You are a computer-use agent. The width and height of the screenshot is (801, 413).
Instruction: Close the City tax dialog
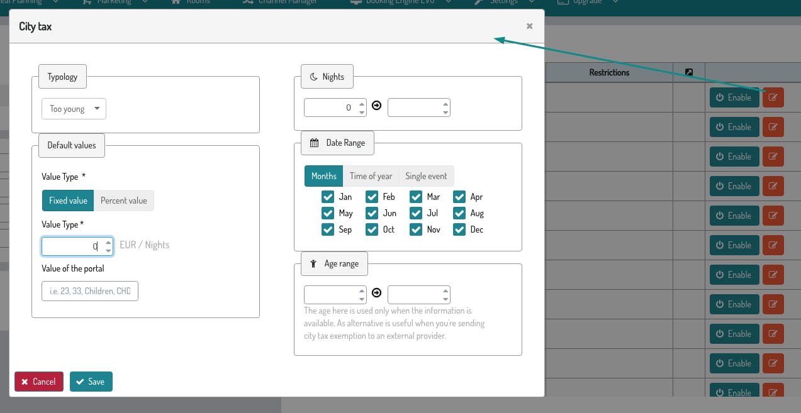click(x=529, y=26)
